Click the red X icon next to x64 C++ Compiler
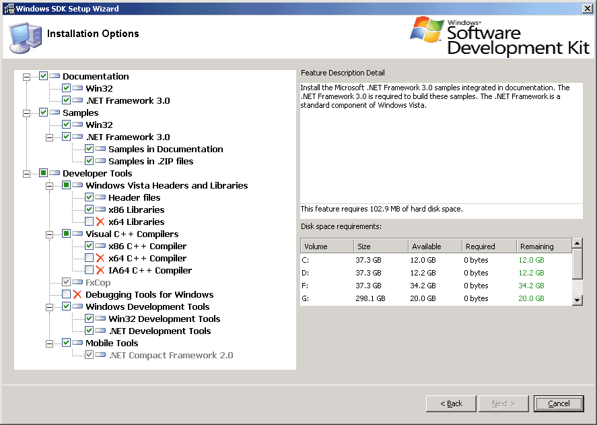Viewport: 597px width, 425px height. 100,258
